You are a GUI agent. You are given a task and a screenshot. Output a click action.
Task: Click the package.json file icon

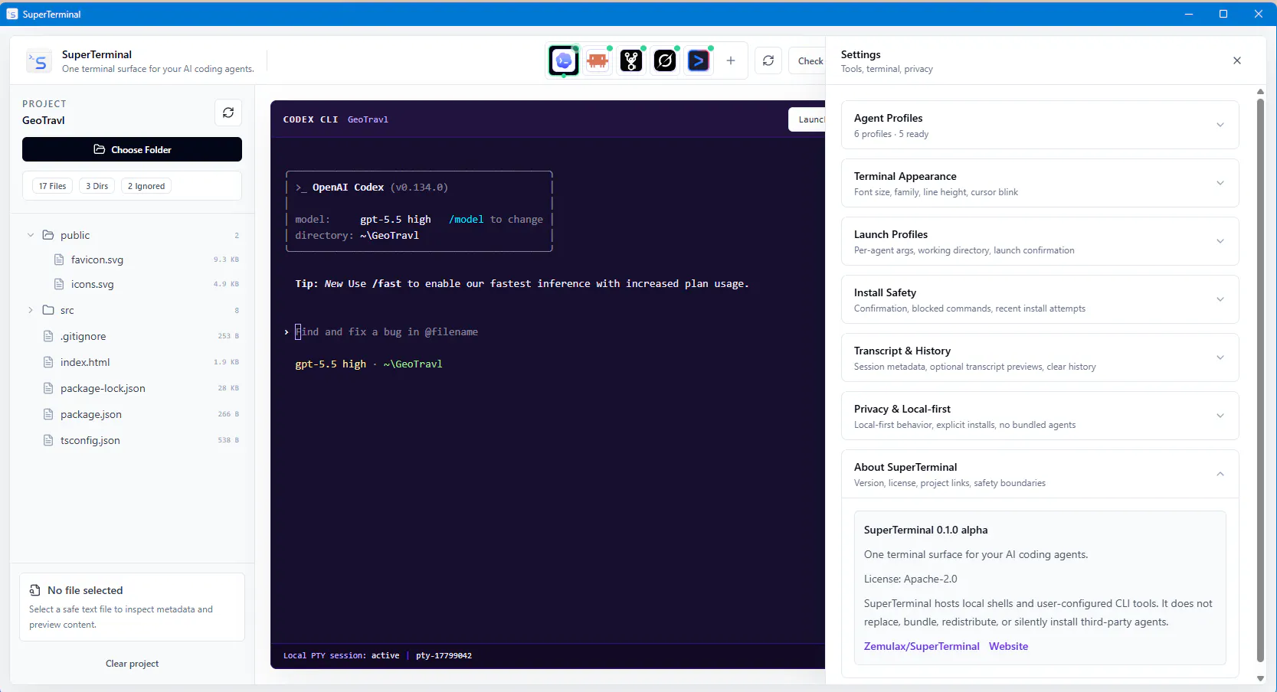tap(48, 414)
